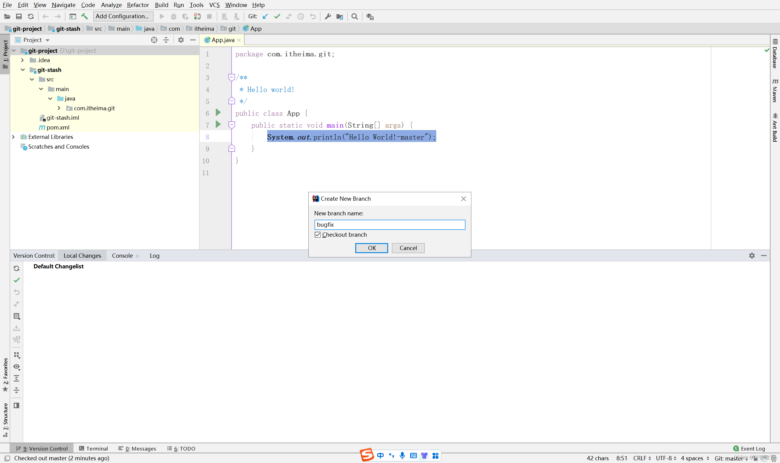
Task: Open the Project Structure folder icon
Action: [339, 16]
